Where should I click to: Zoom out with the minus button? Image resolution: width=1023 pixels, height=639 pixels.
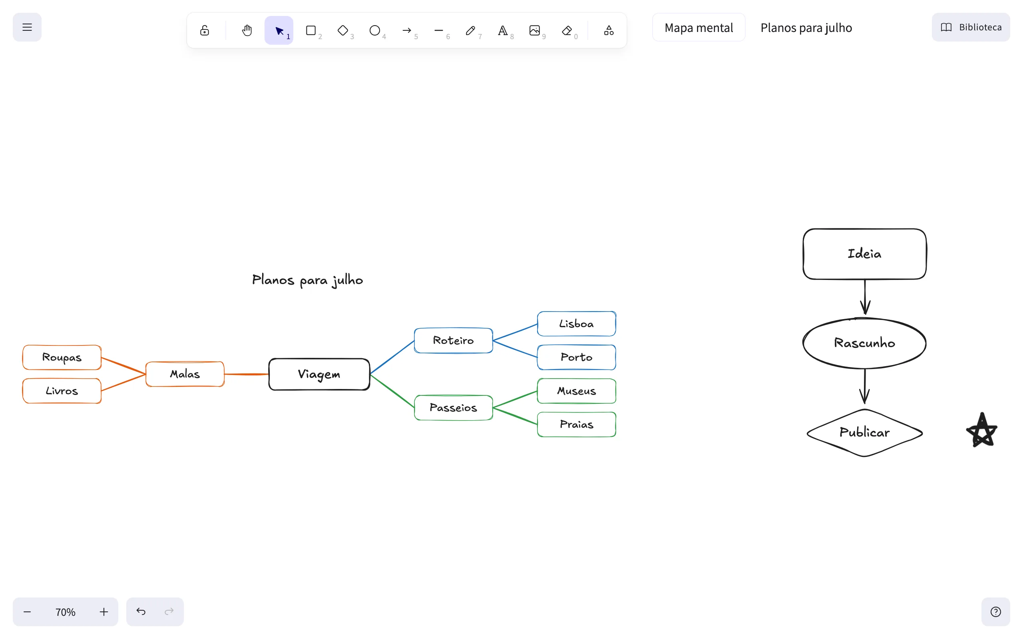(x=27, y=612)
